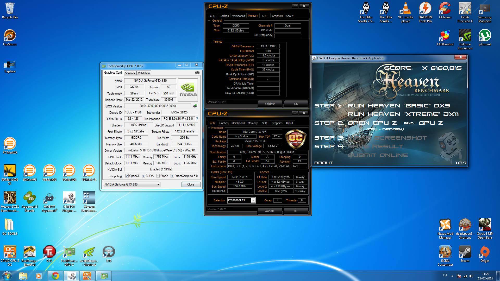The width and height of the screenshot is (500, 281).
Task: Launch 3DMark03 shortcut
Action: 29,173
